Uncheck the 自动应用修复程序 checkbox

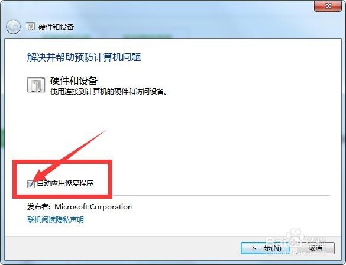tap(31, 184)
